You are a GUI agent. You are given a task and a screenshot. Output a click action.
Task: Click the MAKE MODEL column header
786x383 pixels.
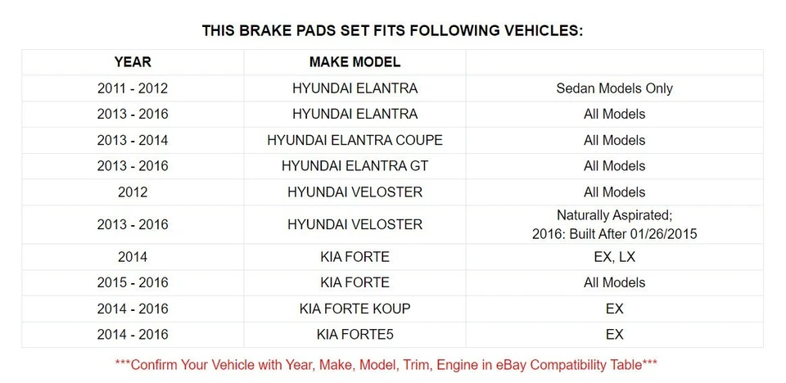pos(355,62)
